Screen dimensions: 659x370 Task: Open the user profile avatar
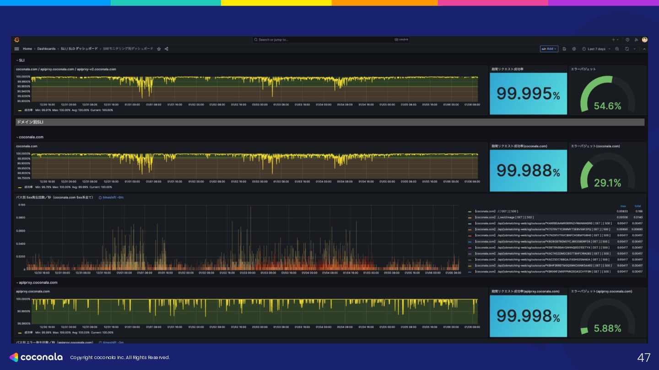[644, 40]
